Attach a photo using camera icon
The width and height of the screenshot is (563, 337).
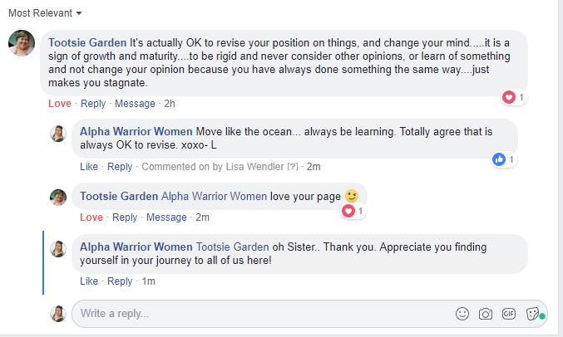(486, 314)
